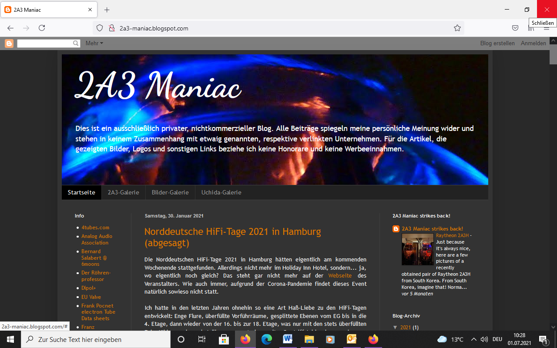Close the 2A3 Maniac browser tab
The height and width of the screenshot is (348, 557).
point(90,10)
